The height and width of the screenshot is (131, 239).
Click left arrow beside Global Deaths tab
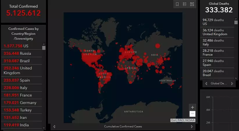tap(206, 84)
